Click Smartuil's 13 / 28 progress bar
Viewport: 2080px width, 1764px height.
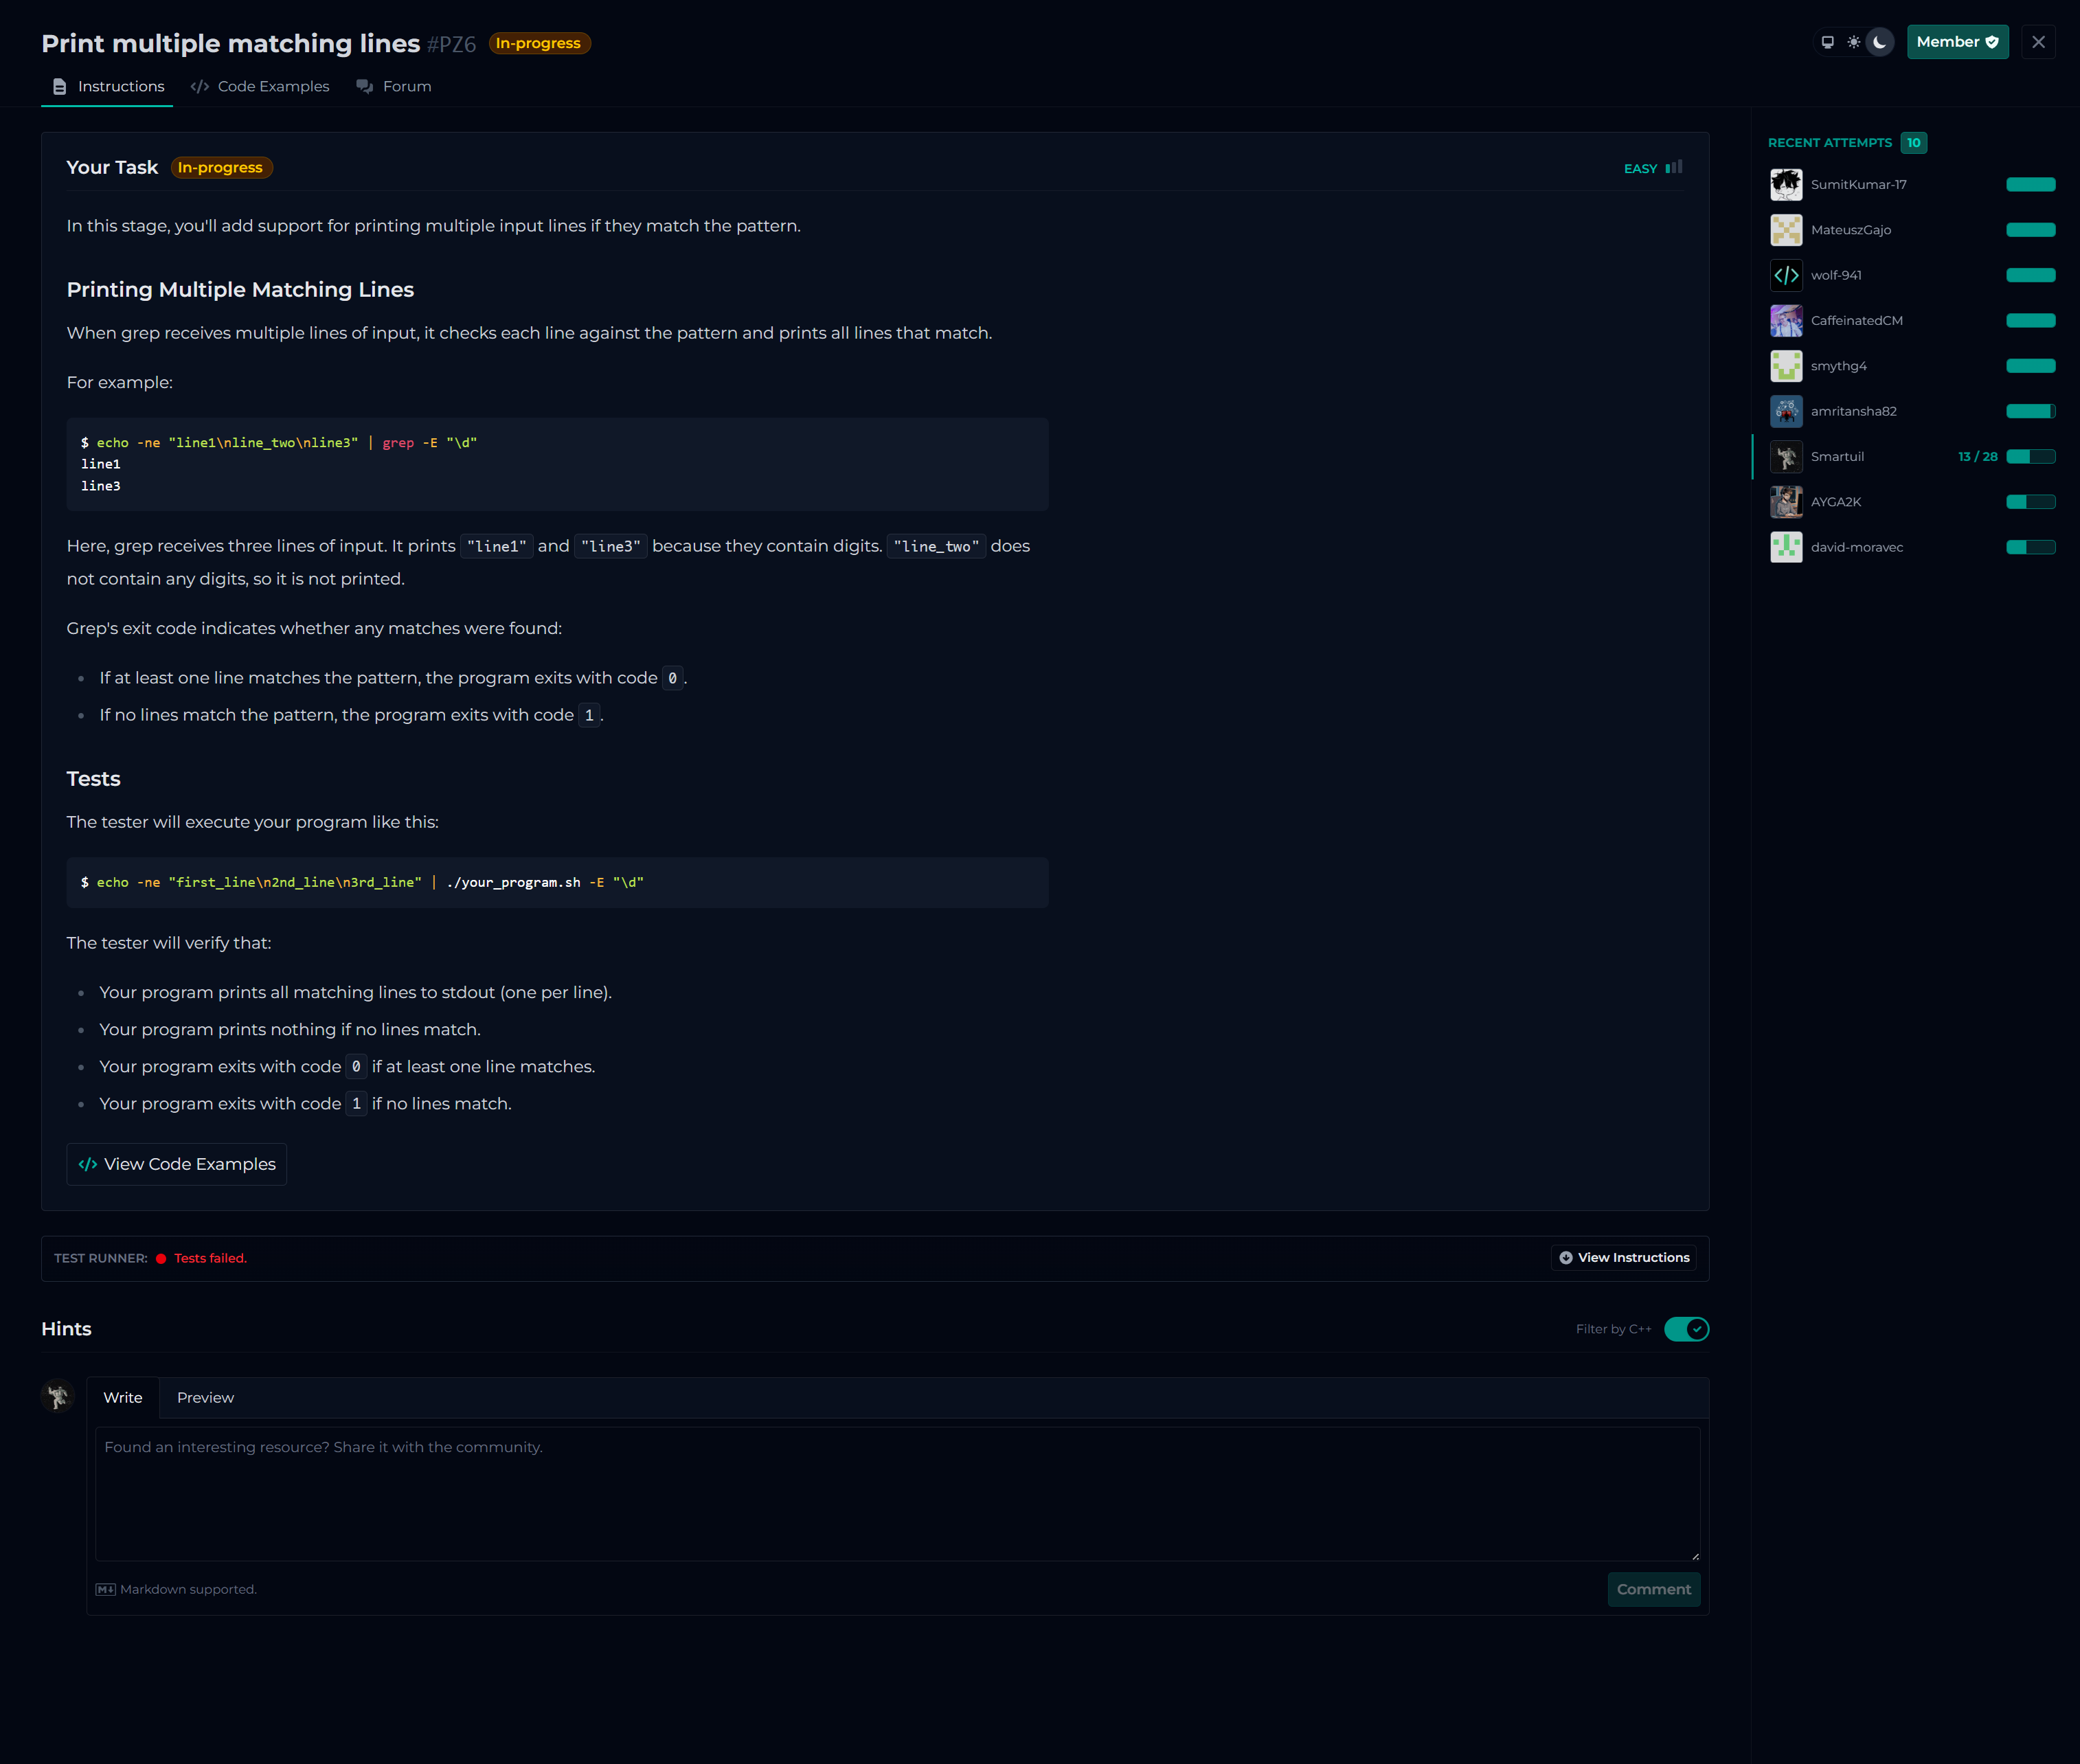pos(2030,457)
